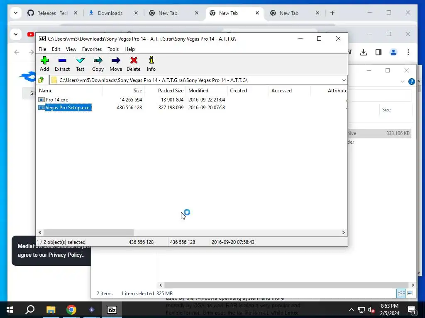Click status bar text '1 / 2 object(s) selected'
Viewport: 425px width, 318px height.
click(x=61, y=242)
